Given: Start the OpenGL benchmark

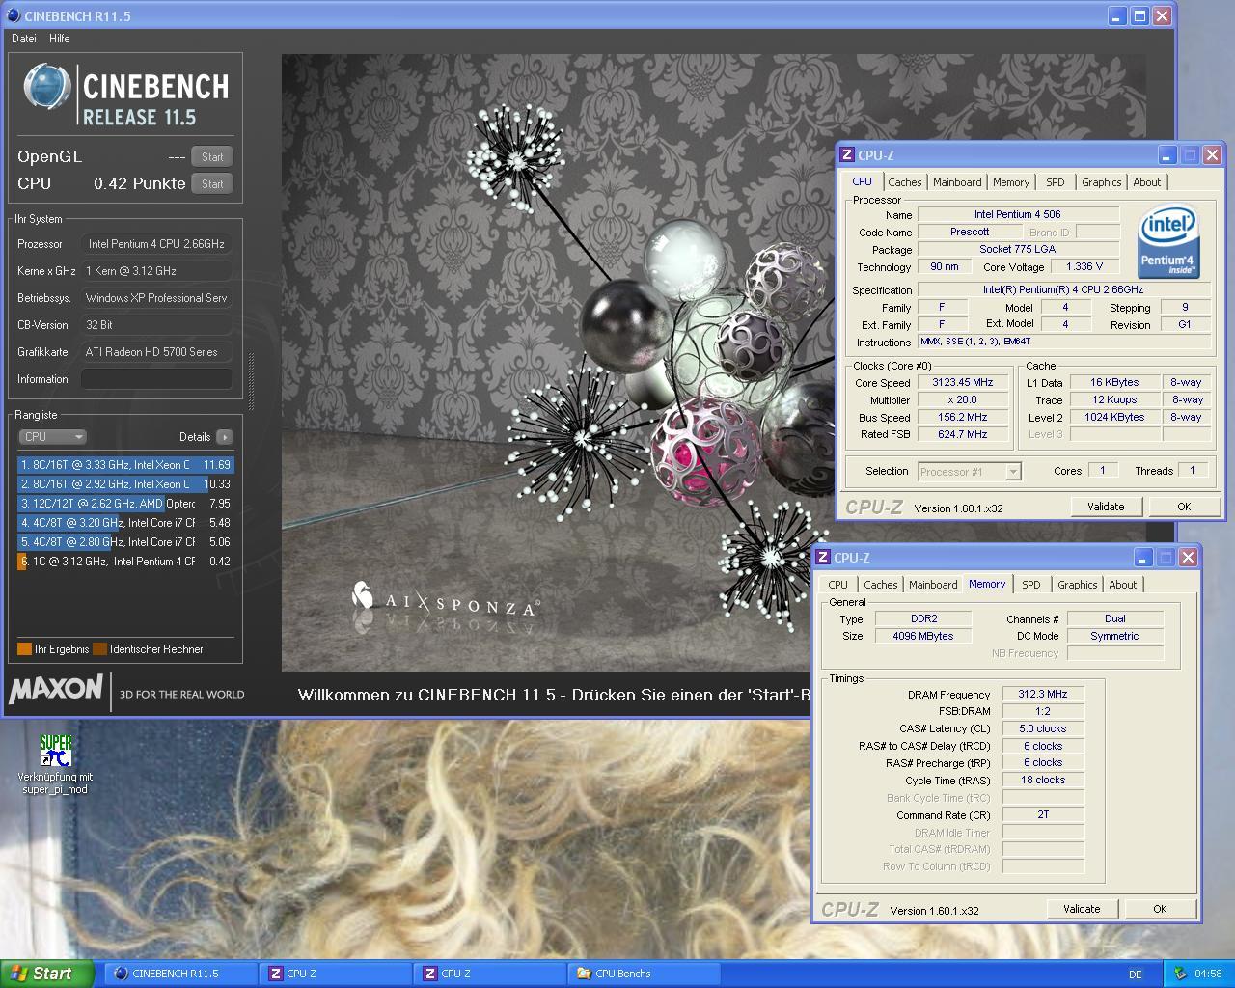Looking at the screenshot, I should pyautogui.click(x=212, y=156).
